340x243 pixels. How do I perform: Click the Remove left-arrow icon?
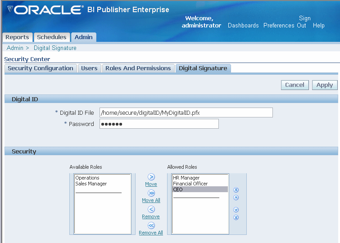(x=151, y=209)
